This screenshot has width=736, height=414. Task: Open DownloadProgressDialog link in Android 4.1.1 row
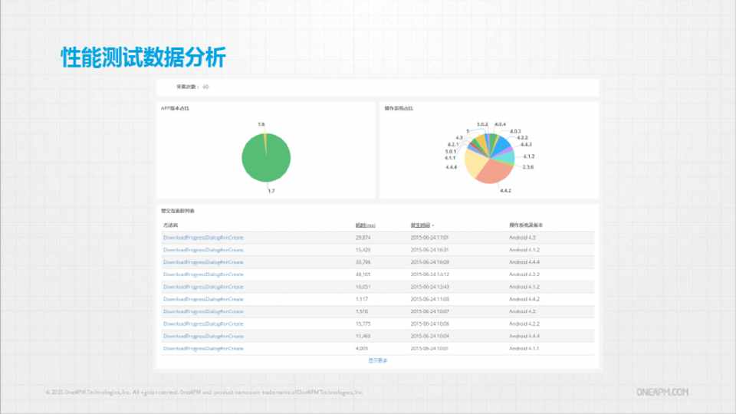pyautogui.click(x=203, y=348)
